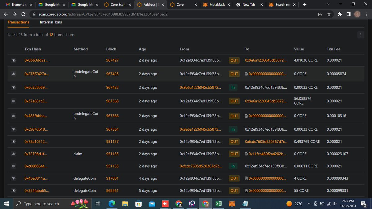
Task: Preview transaction 0x0bb3dd2a with eye icon
Action: [x=14, y=60]
